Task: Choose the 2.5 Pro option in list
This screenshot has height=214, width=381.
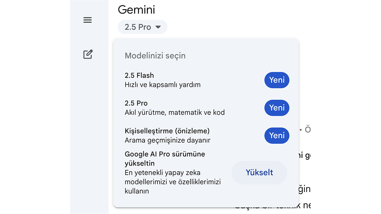Action: click(136, 103)
